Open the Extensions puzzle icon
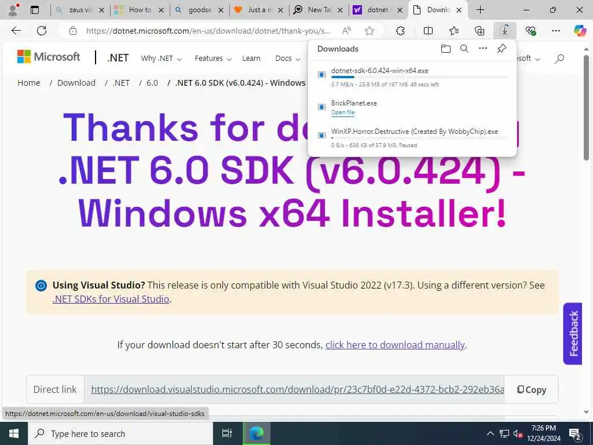Screen dimensions: 593x445 coord(400,31)
